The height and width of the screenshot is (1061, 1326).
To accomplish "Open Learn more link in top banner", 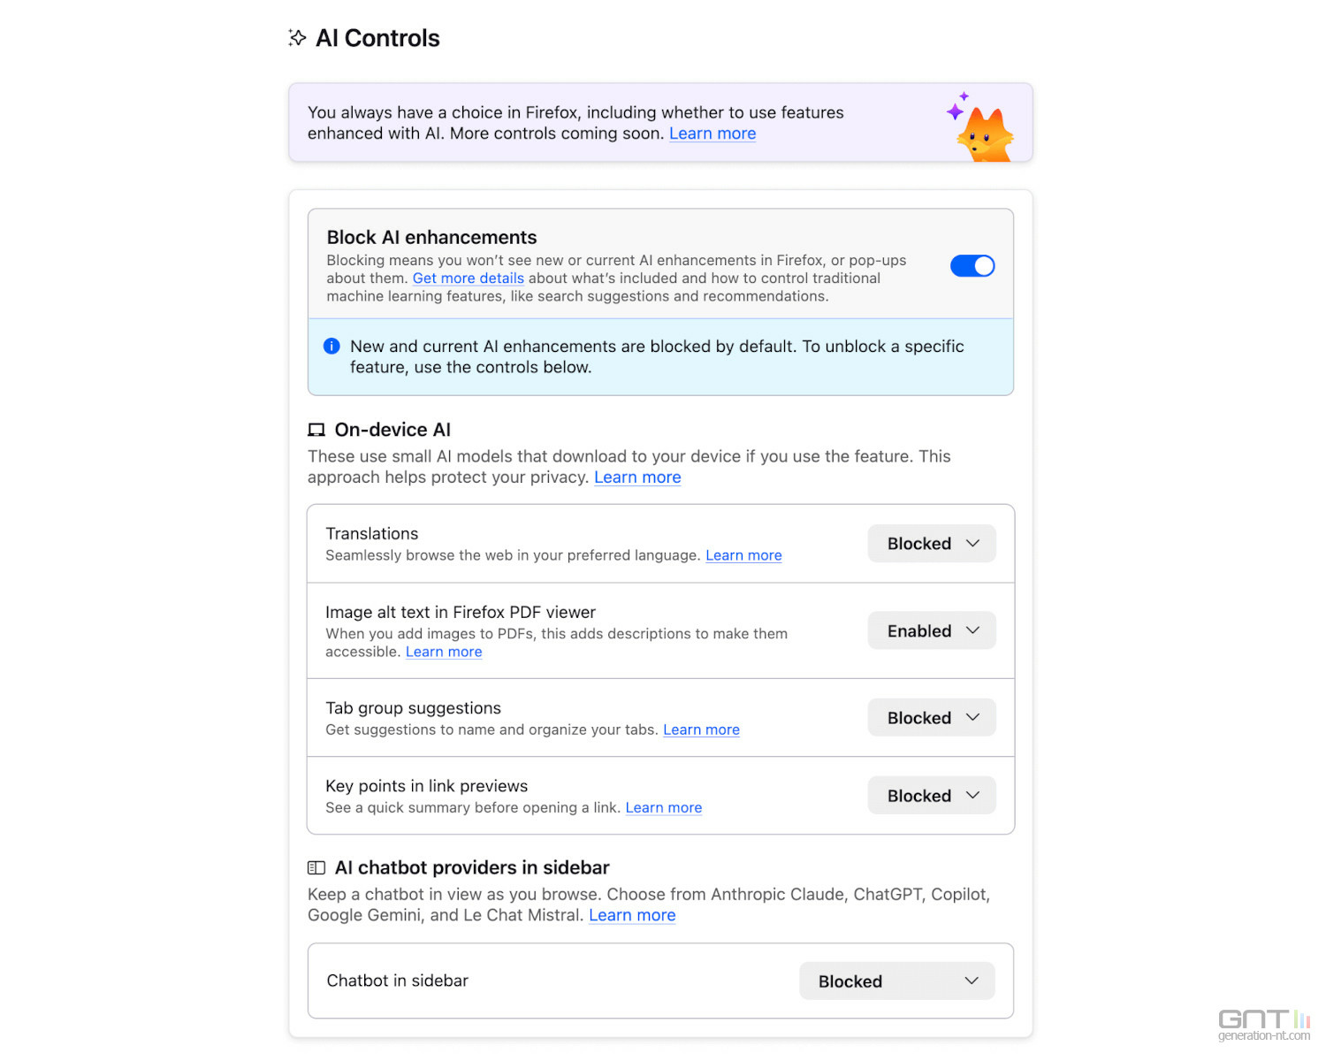I will pyautogui.click(x=712, y=134).
